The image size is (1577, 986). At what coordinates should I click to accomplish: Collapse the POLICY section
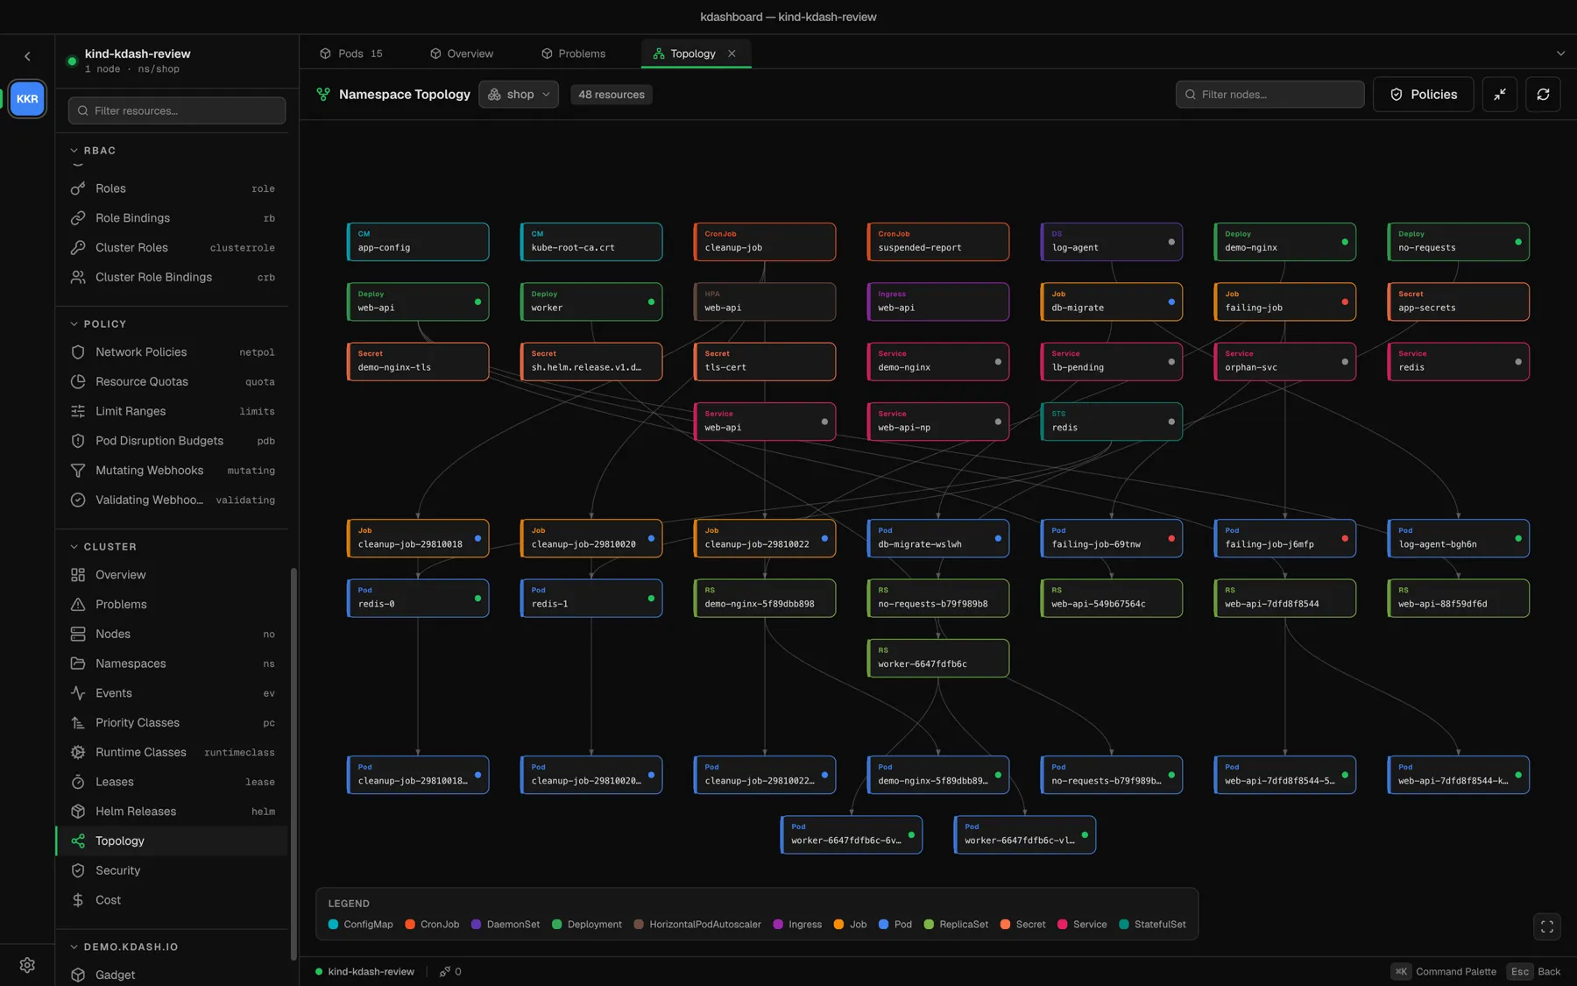[98, 324]
